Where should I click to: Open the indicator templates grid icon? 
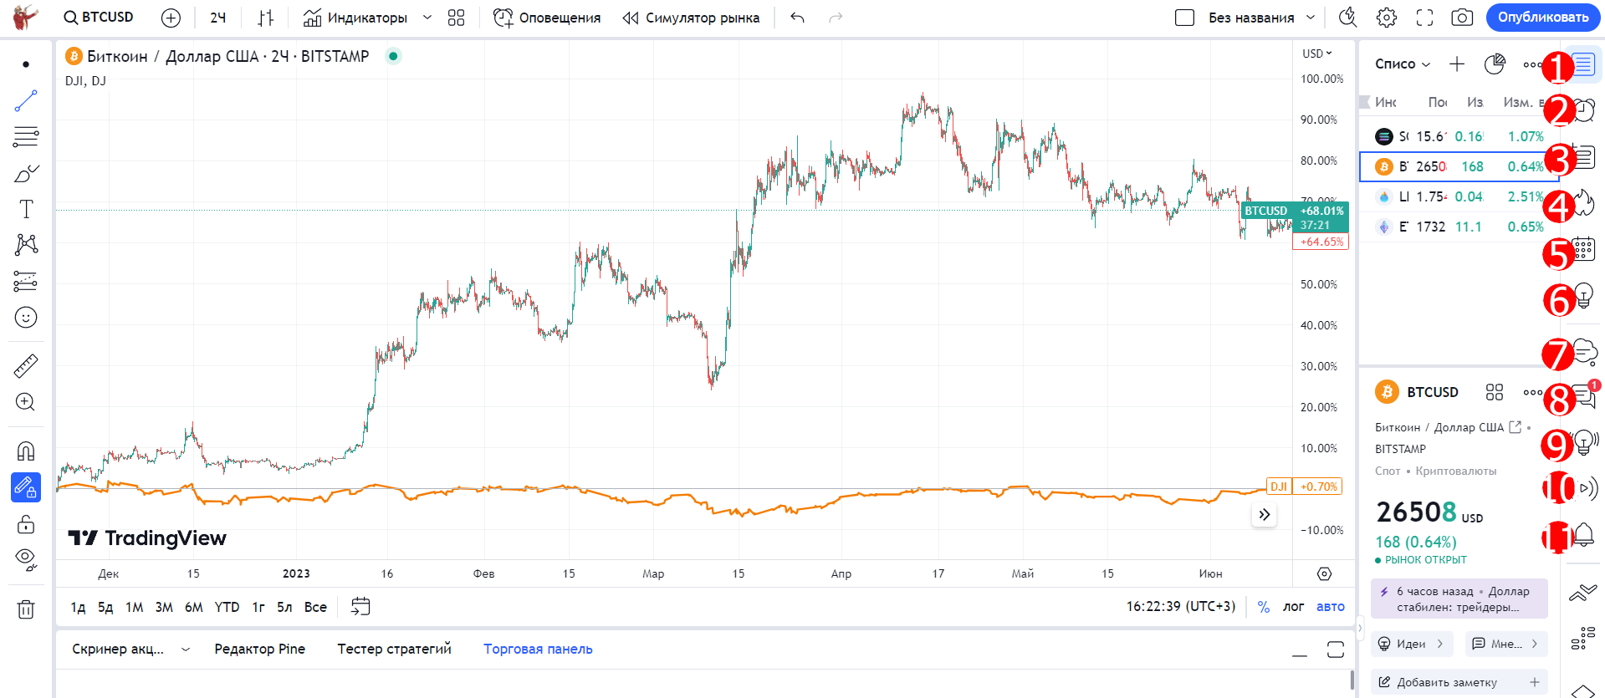tap(456, 18)
